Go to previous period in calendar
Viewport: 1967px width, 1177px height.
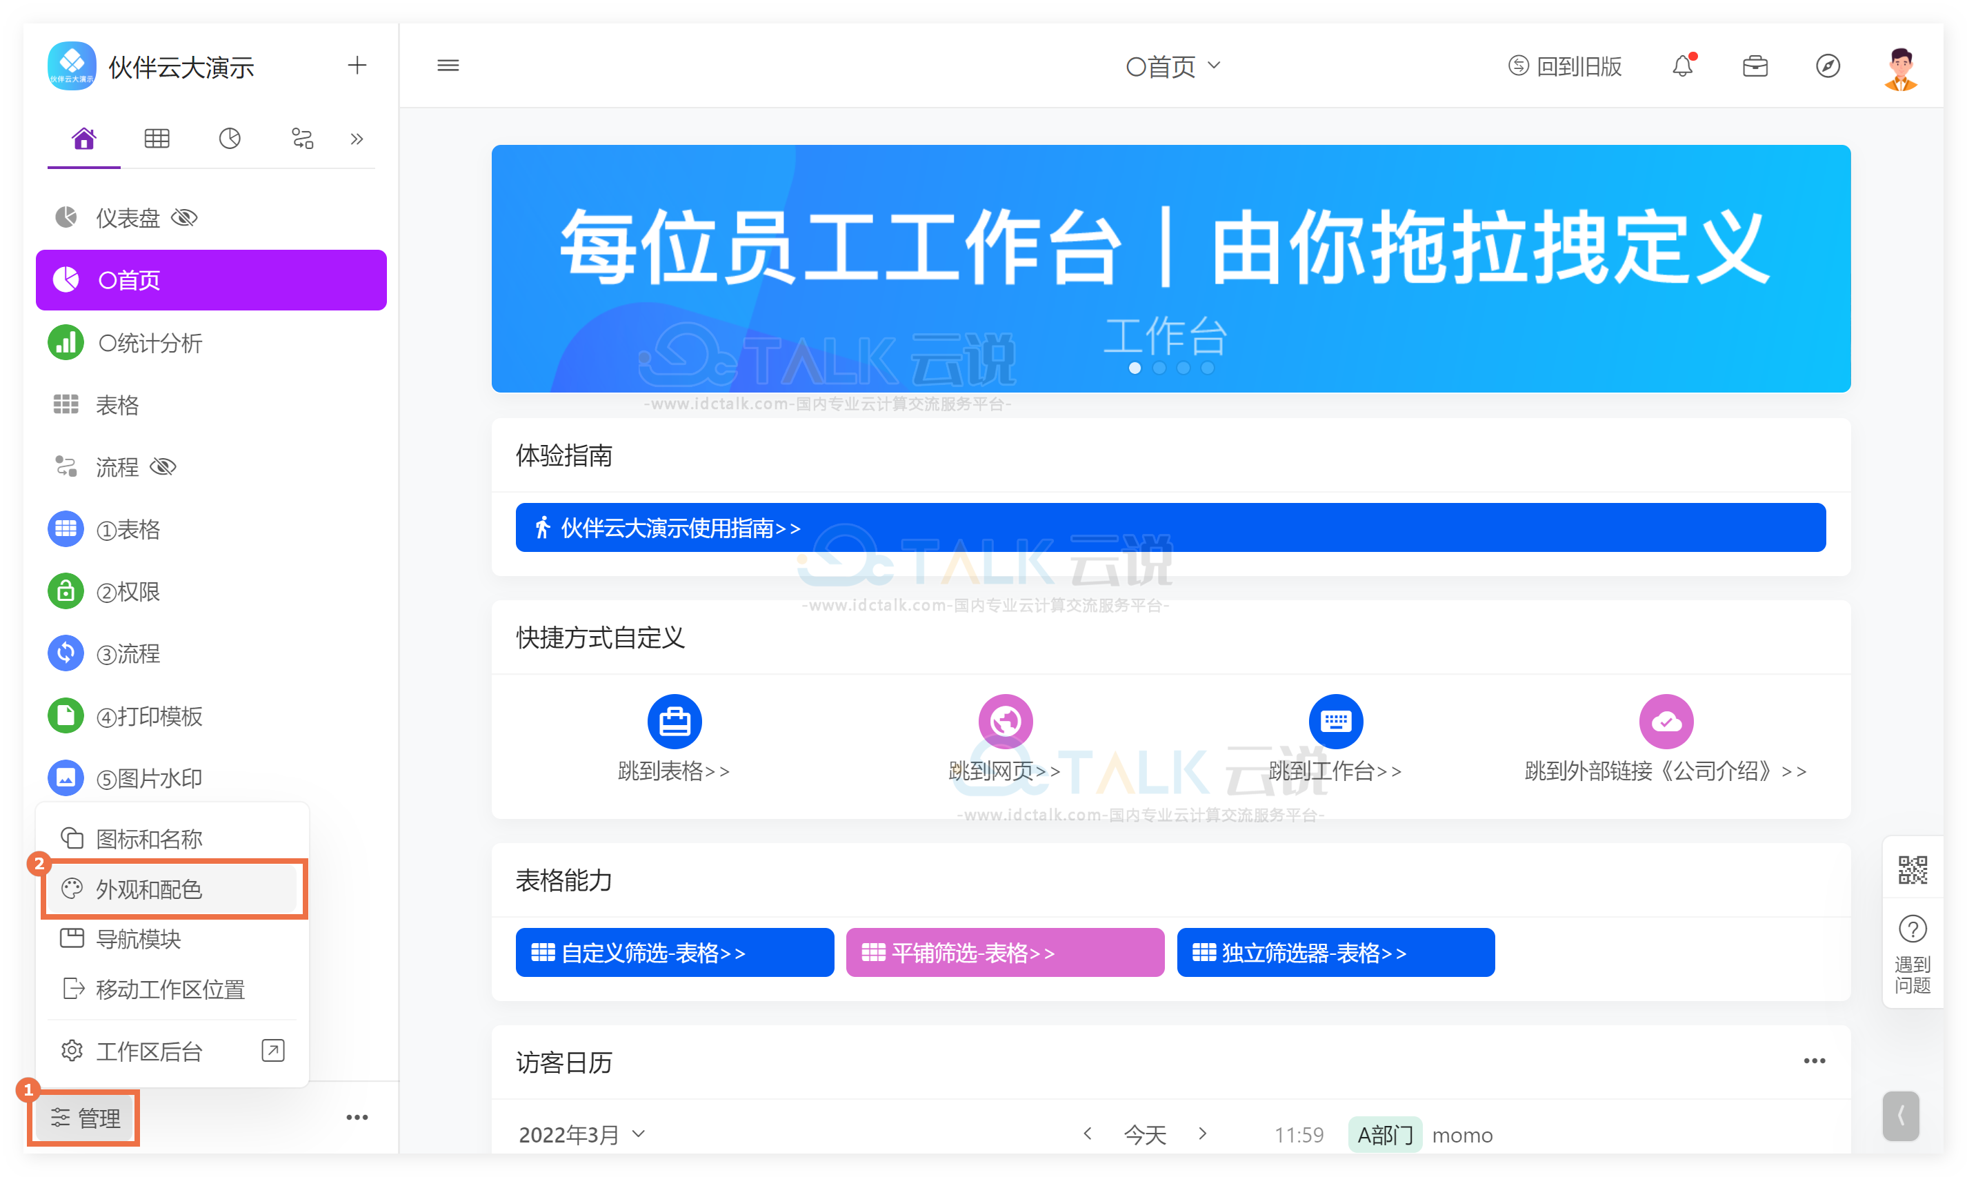[1088, 1134]
